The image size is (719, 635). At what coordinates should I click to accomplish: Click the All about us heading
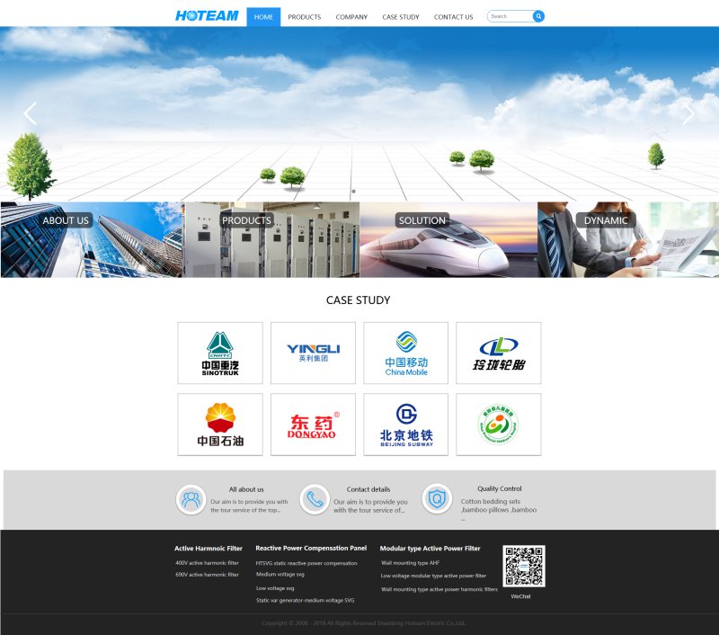tap(246, 489)
